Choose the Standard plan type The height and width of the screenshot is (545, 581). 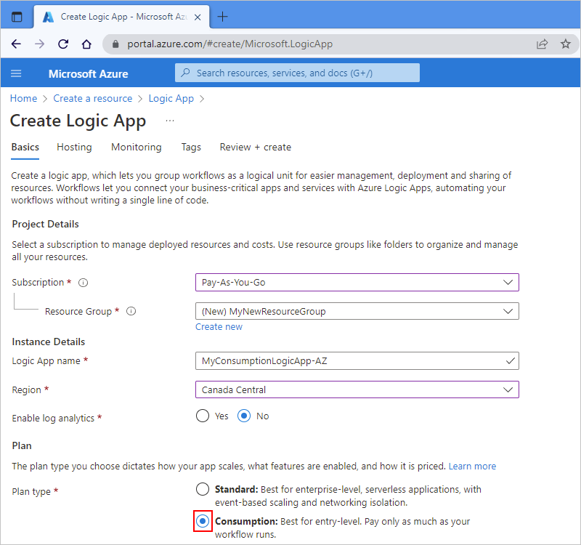[x=203, y=489]
